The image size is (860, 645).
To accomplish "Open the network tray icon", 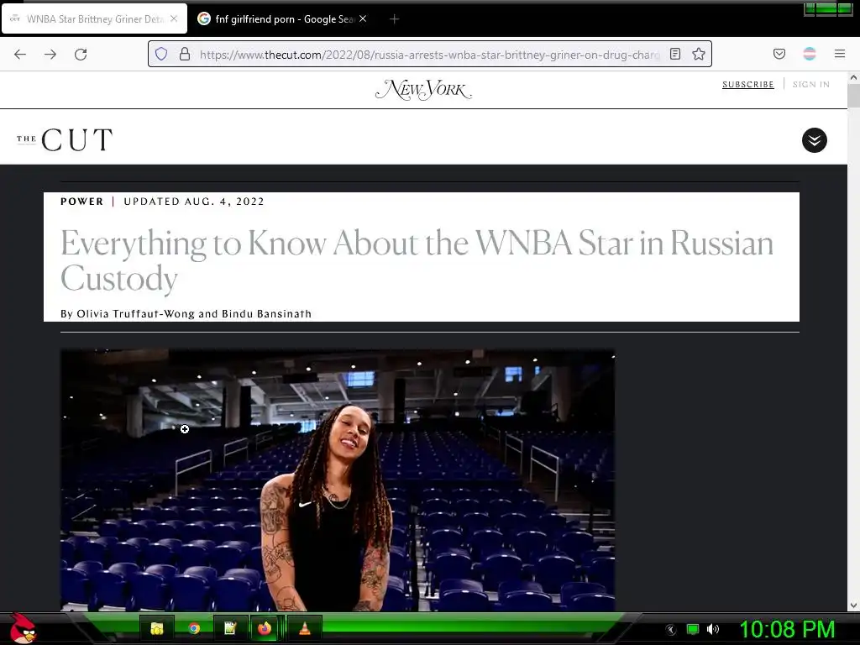I will [x=693, y=629].
